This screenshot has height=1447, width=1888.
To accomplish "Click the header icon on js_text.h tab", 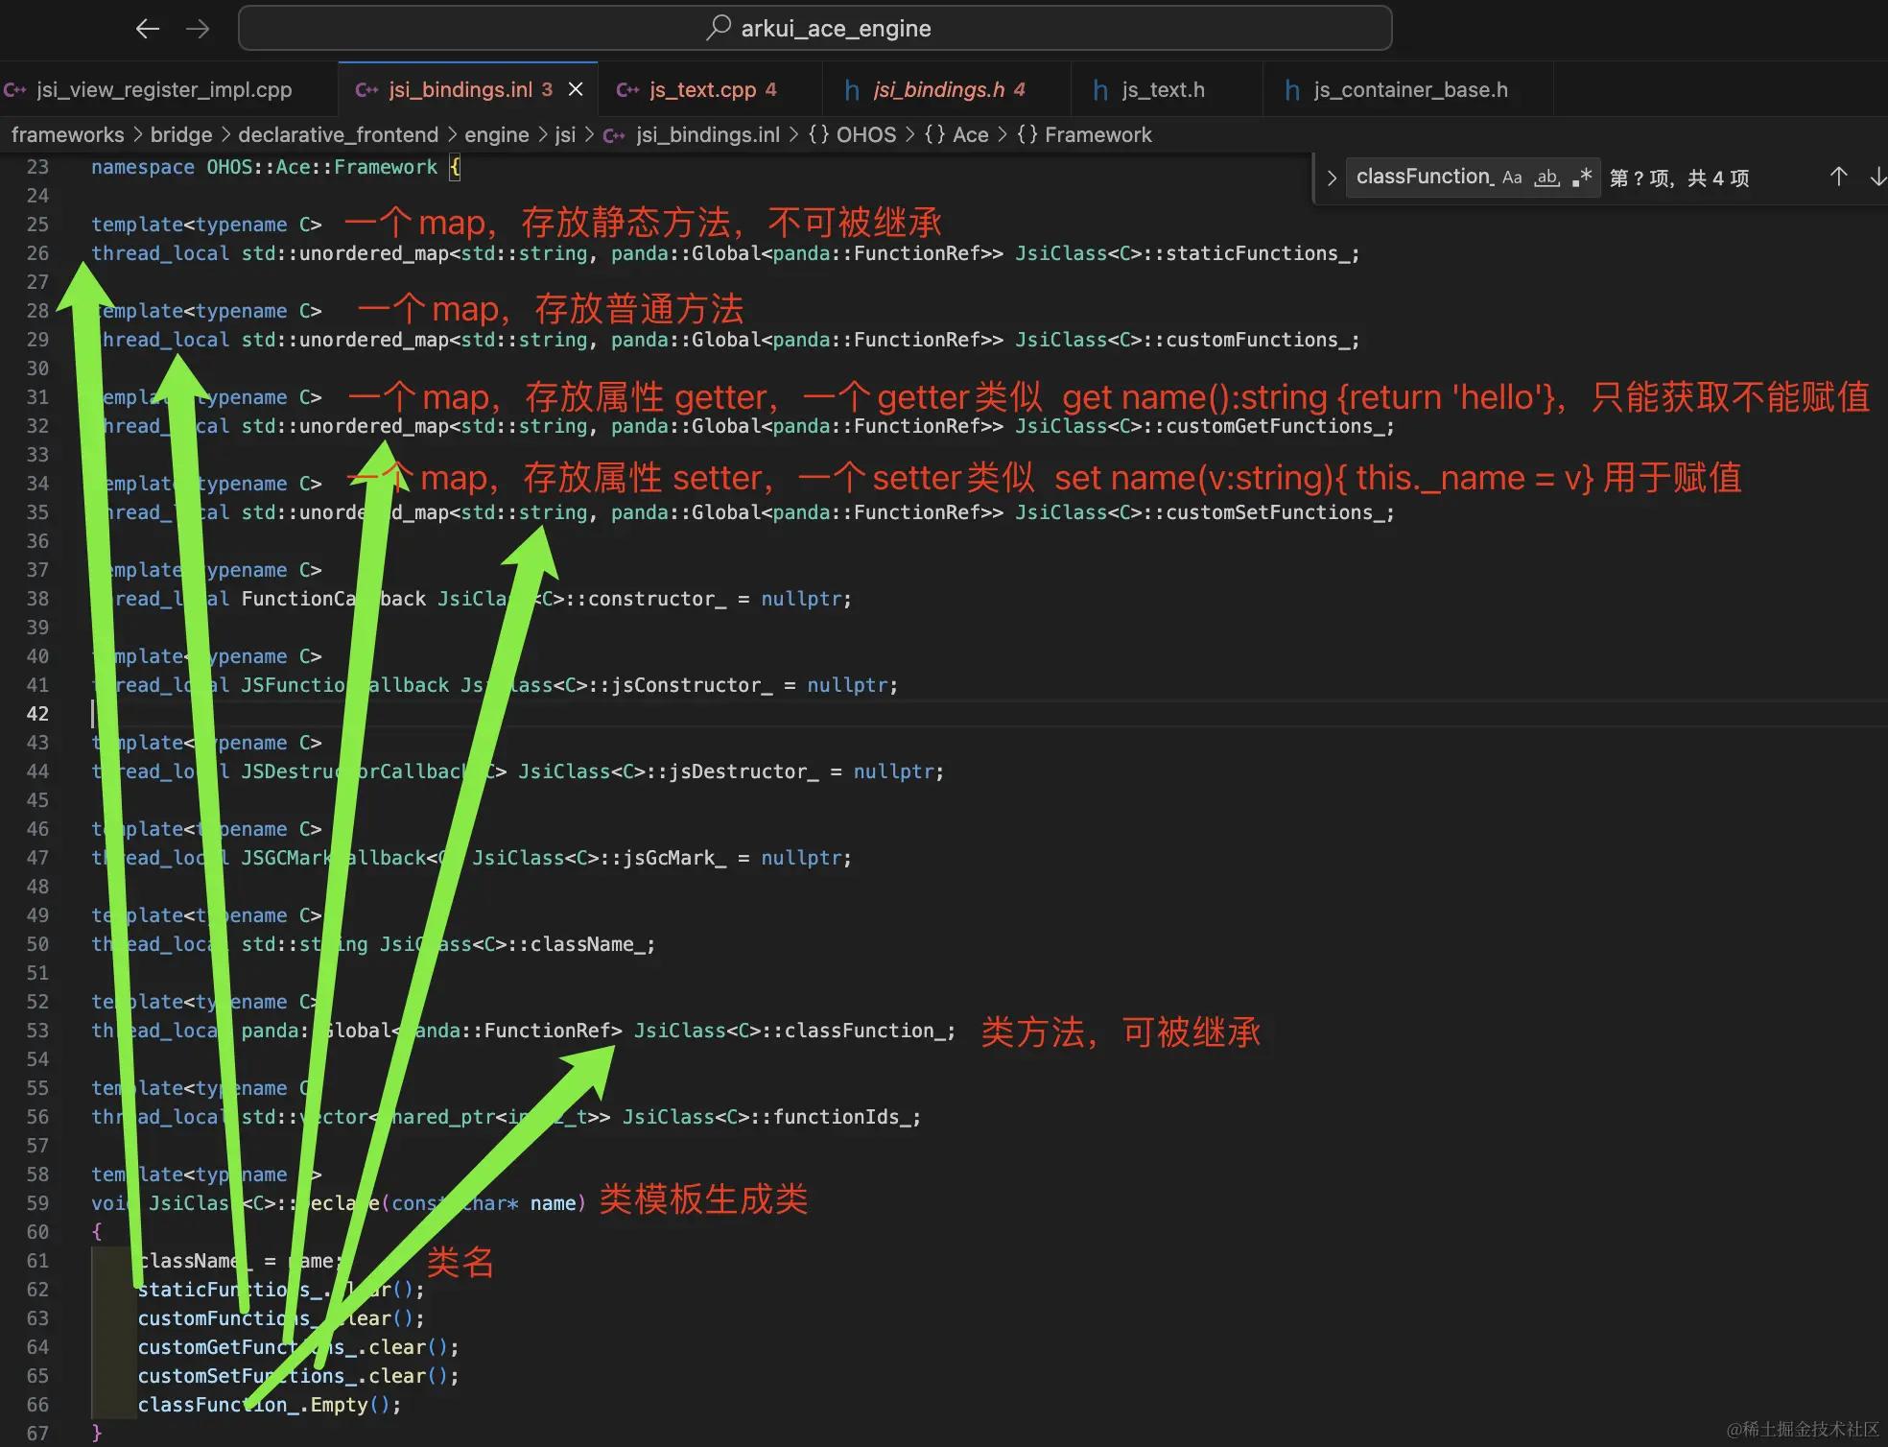I will point(1100,90).
